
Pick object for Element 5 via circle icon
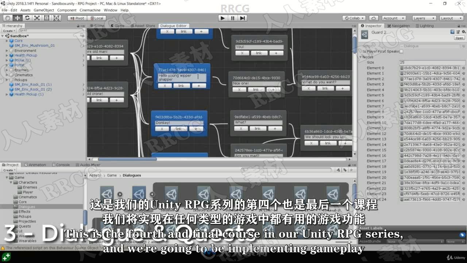coord(464,95)
